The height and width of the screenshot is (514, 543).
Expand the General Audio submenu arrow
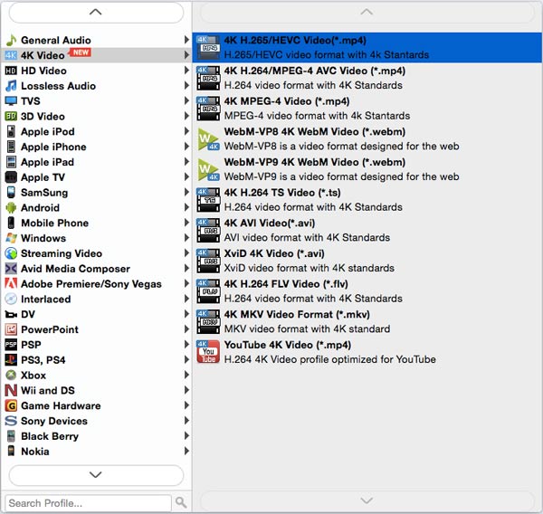coord(186,40)
